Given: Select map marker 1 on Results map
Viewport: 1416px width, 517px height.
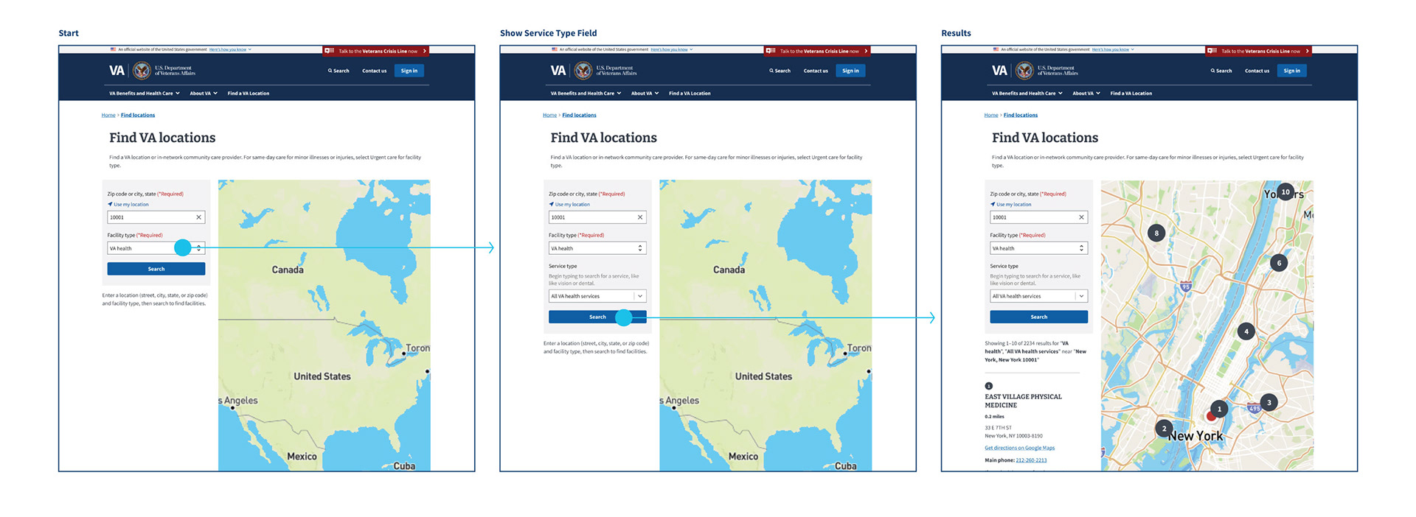Looking at the screenshot, I should (x=1219, y=409).
